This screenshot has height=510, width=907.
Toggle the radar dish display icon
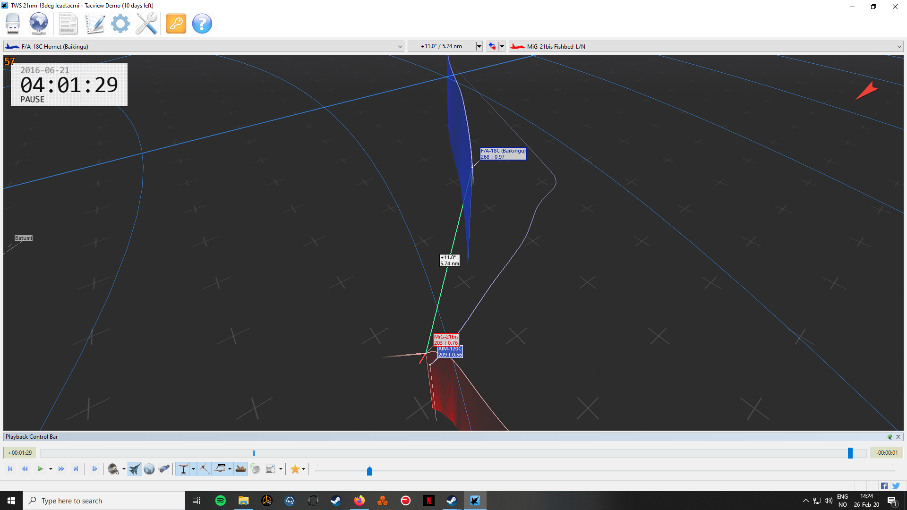pyautogui.click(x=255, y=469)
